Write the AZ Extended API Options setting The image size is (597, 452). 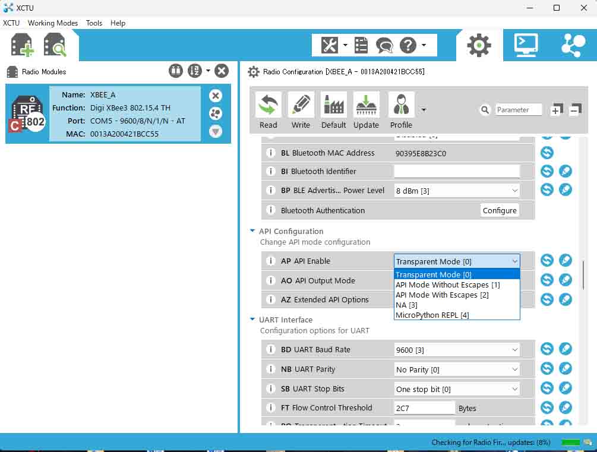pyautogui.click(x=566, y=299)
